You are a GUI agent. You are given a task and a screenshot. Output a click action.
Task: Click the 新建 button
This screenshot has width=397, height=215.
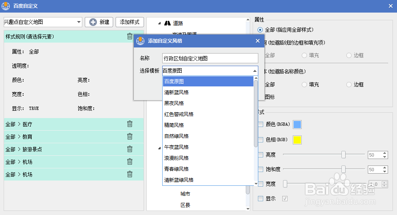(x=99, y=22)
